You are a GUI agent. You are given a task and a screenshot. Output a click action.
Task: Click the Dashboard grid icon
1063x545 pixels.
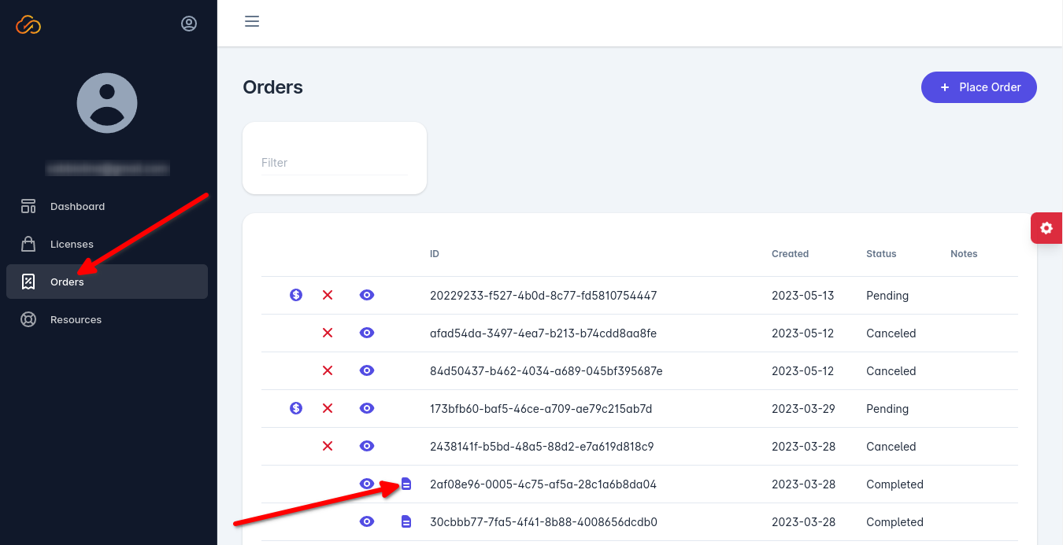click(28, 206)
